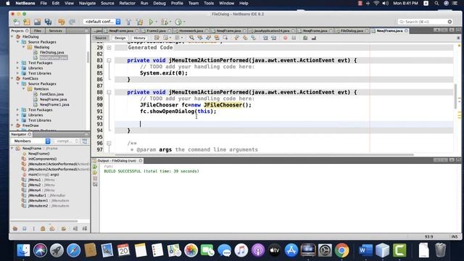Image resolution: width=464 pixels, height=261 pixels.
Task: Click the Undo toolbar icon
Action: tap(61, 22)
